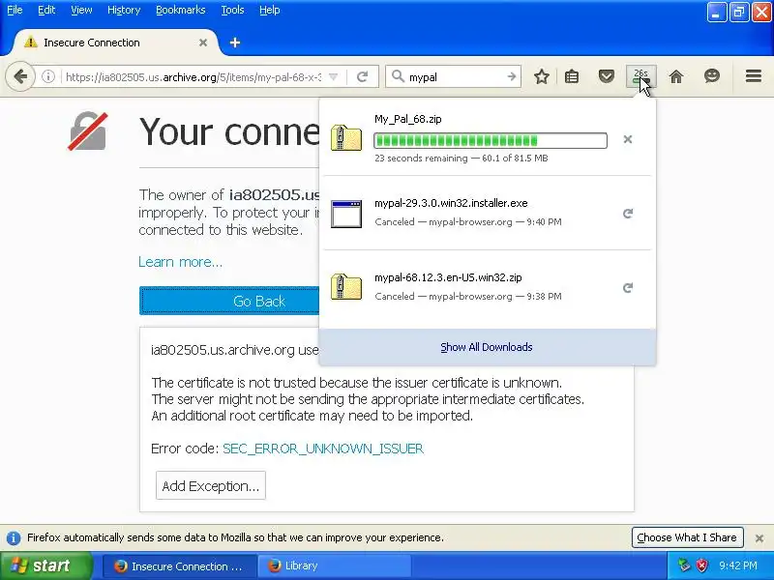Click Show All Downloads
The height and width of the screenshot is (580, 774).
(x=487, y=347)
